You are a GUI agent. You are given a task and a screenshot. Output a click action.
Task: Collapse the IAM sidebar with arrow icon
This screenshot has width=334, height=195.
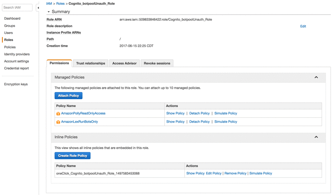point(38,8)
